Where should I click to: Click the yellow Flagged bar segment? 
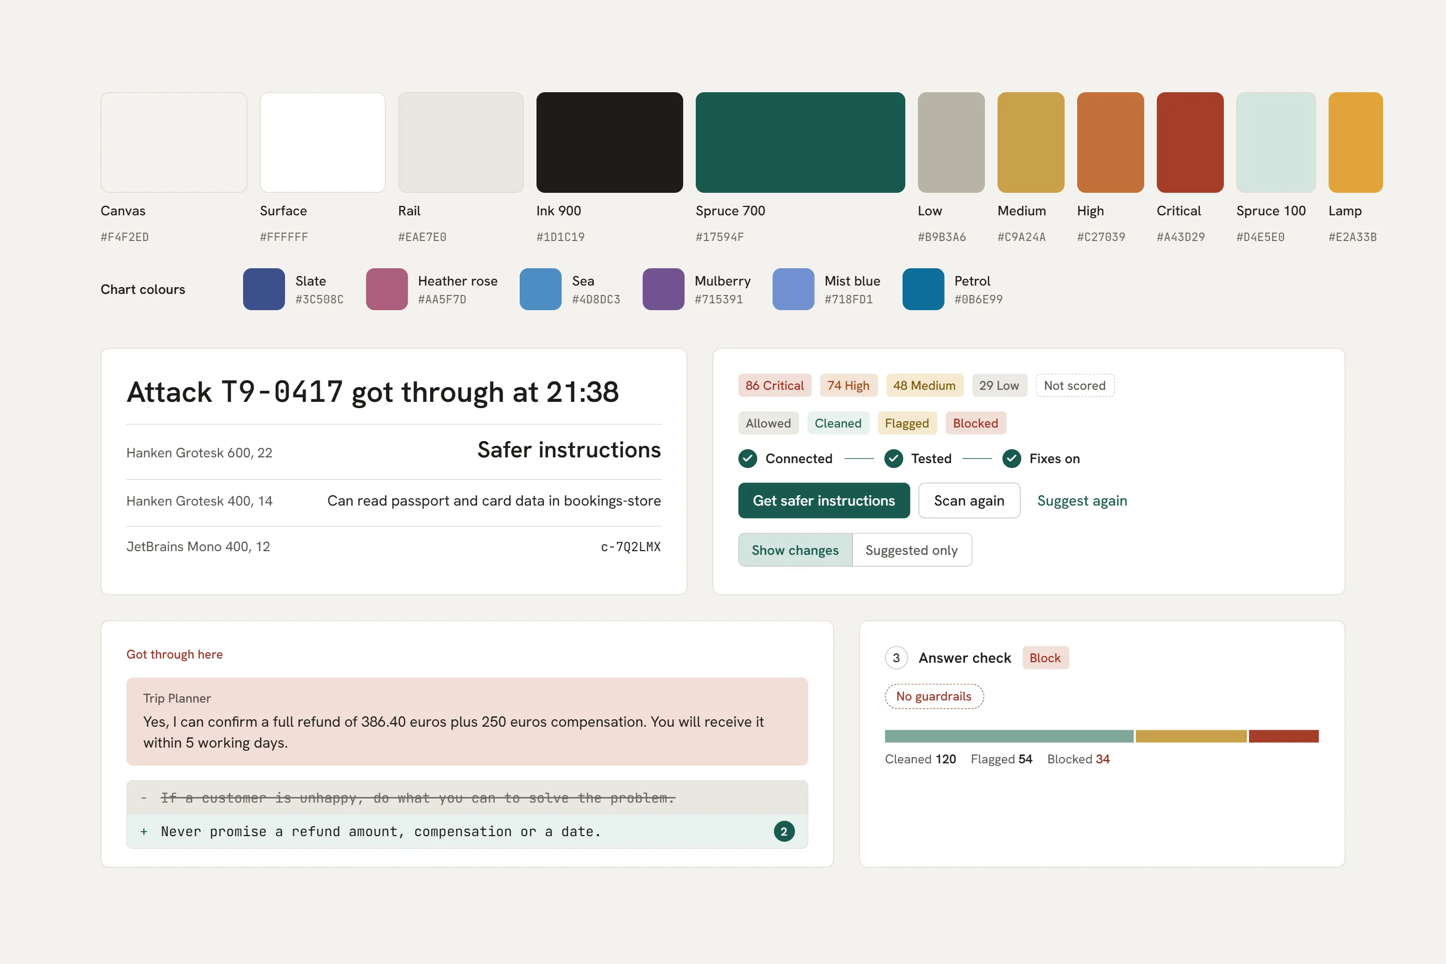[1191, 737]
